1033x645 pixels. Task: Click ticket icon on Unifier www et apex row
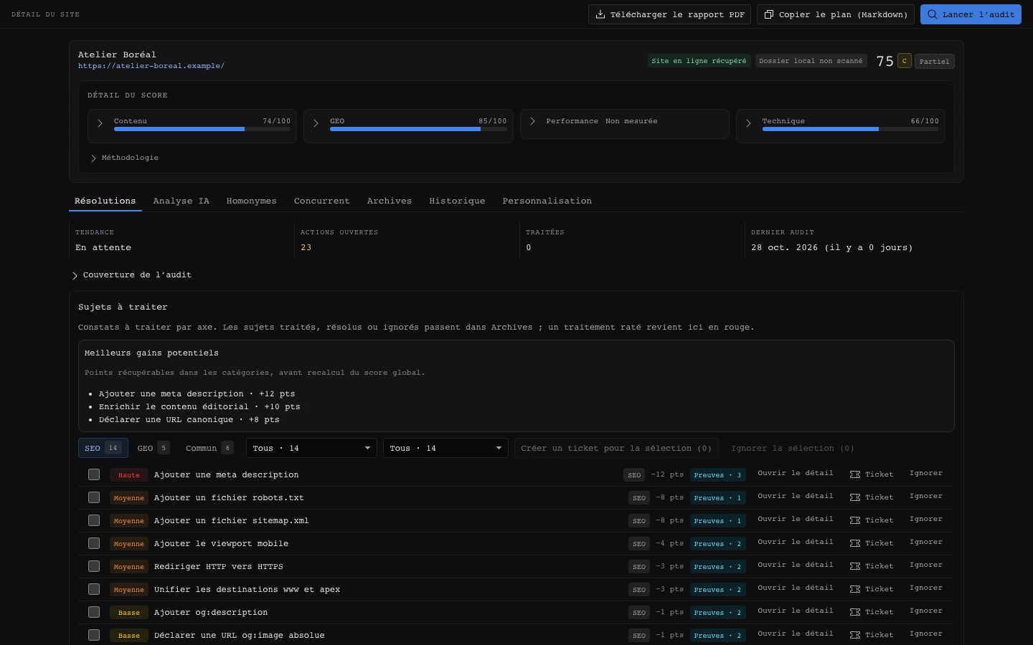coord(855,589)
